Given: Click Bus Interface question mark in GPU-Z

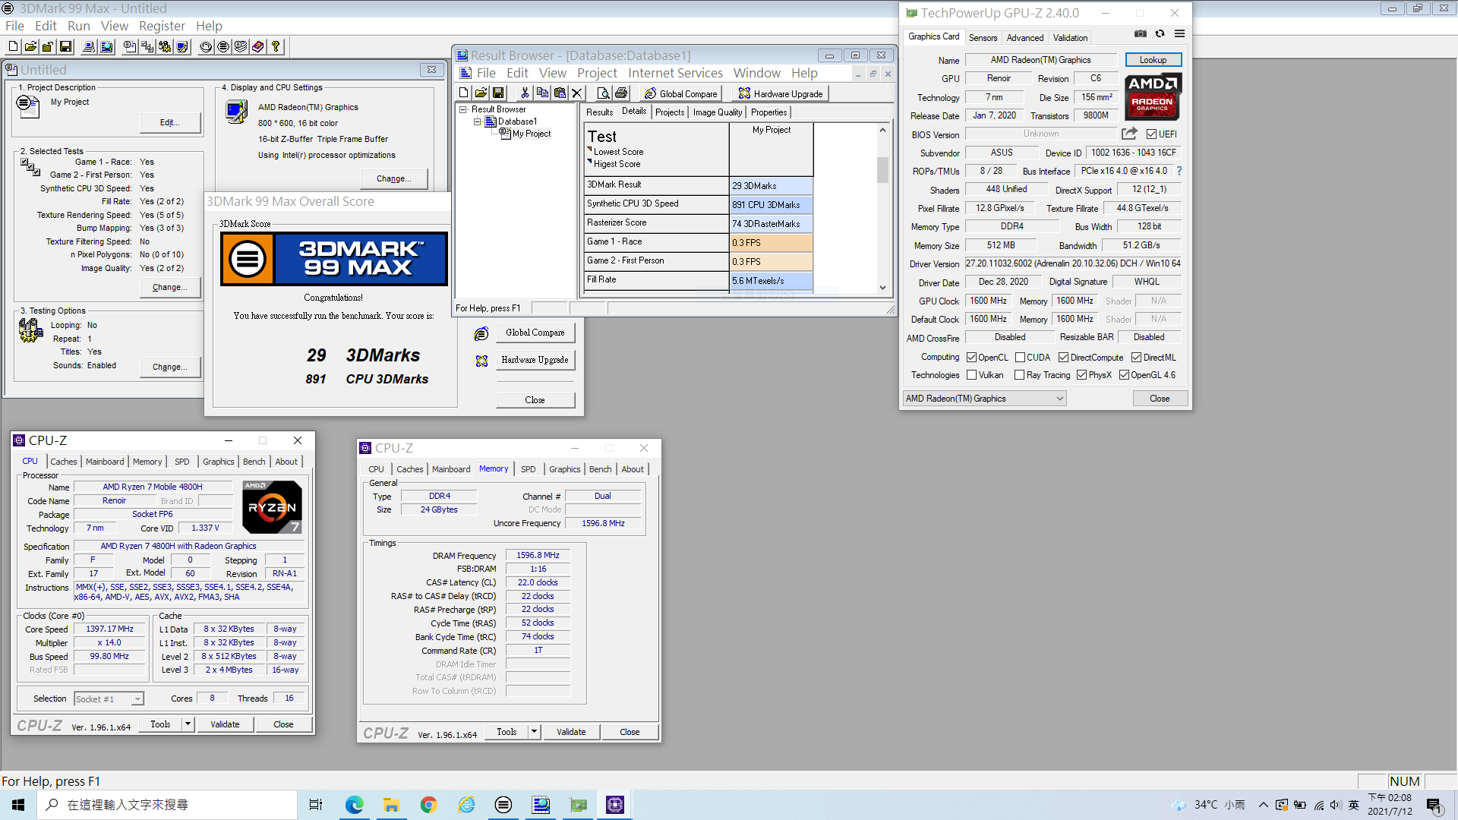Looking at the screenshot, I should pos(1179,171).
